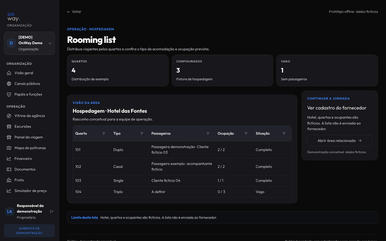Click the Responsável da demonstração user name
Image resolution: width=386 pixels, height=241 pixels.
pos(30,209)
